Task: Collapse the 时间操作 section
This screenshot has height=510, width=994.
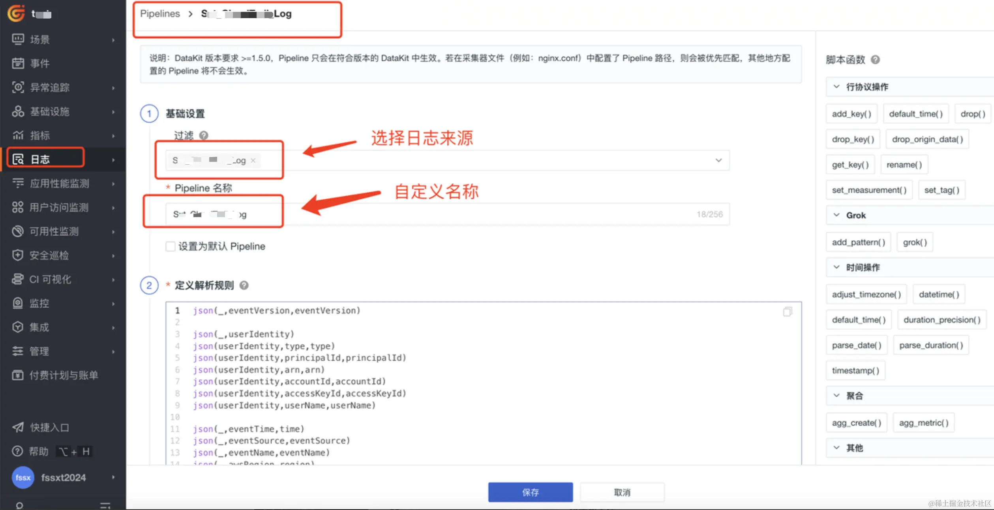Action: [836, 267]
